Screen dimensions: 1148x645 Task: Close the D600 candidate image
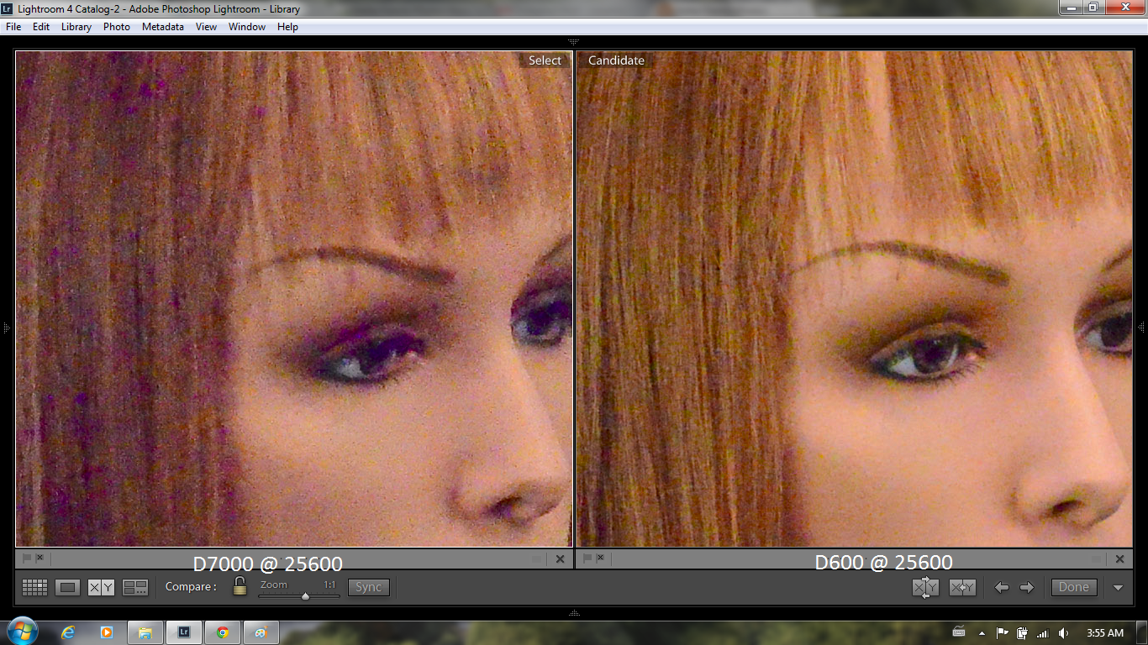click(1119, 558)
